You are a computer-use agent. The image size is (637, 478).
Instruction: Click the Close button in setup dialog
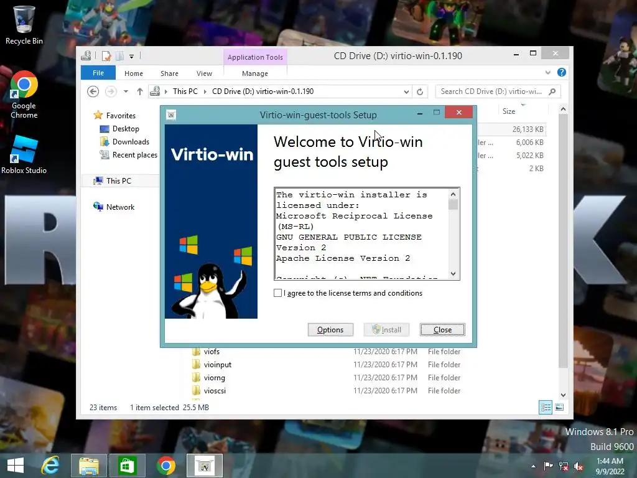click(x=442, y=330)
